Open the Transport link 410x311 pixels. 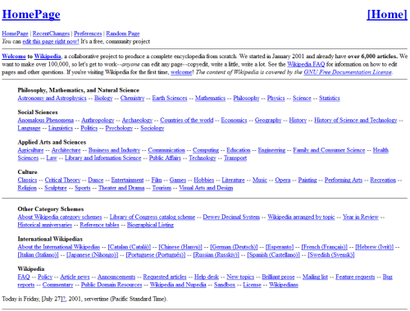pos(235,158)
